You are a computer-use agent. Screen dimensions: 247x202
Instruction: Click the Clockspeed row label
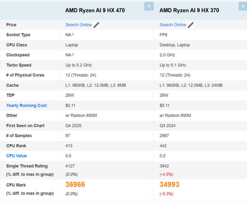(x=18, y=55)
